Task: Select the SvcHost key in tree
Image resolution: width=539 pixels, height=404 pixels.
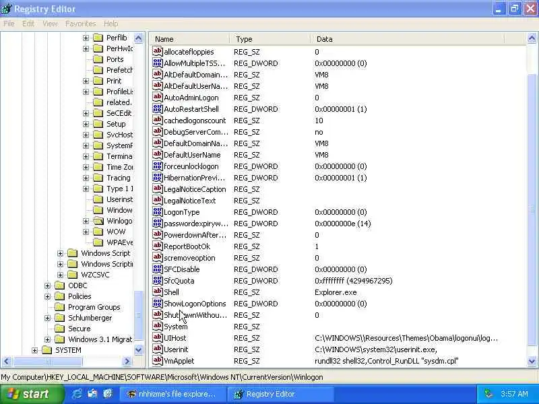Action: point(119,135)
